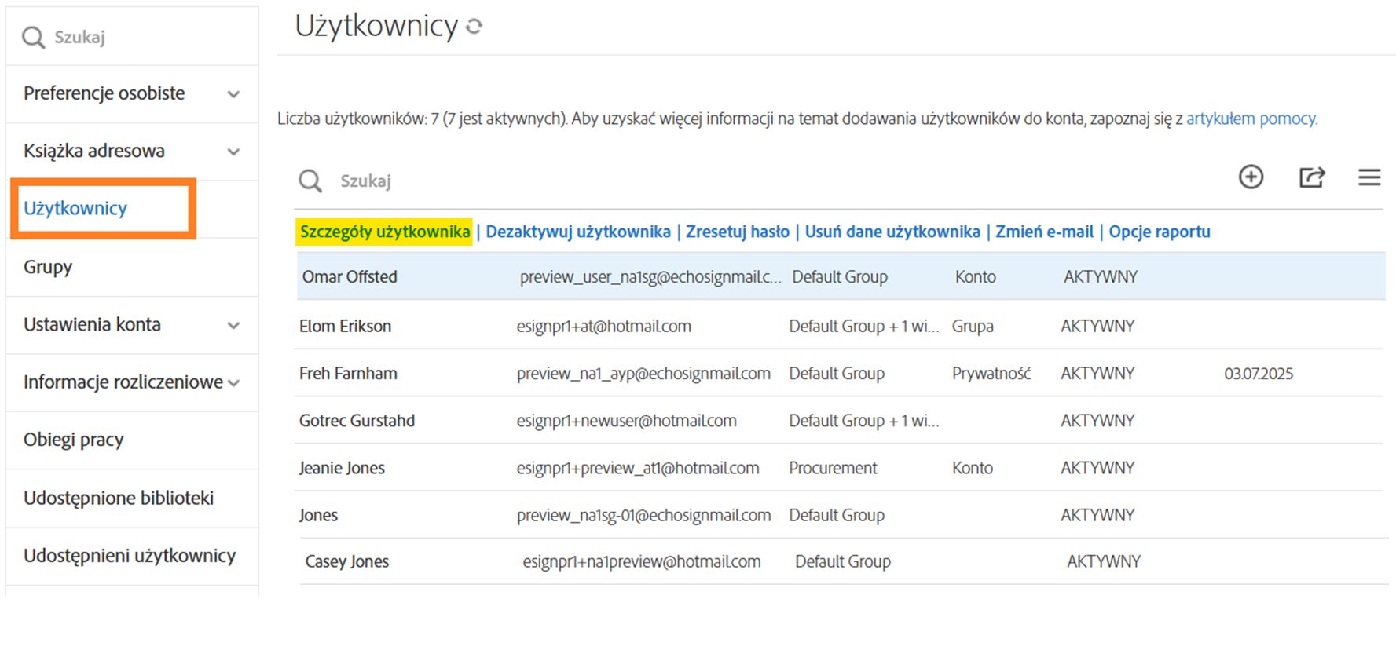Open the hamburger options menu icon
1396x672 pixels.
click(x=1369, y=177)
